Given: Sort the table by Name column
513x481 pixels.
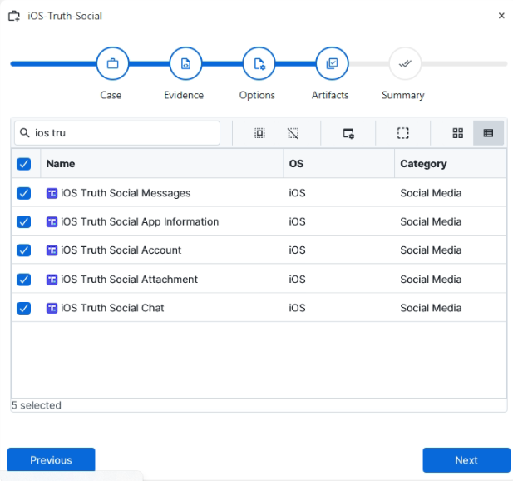Looking at the screenshot, I should [158, 164].
